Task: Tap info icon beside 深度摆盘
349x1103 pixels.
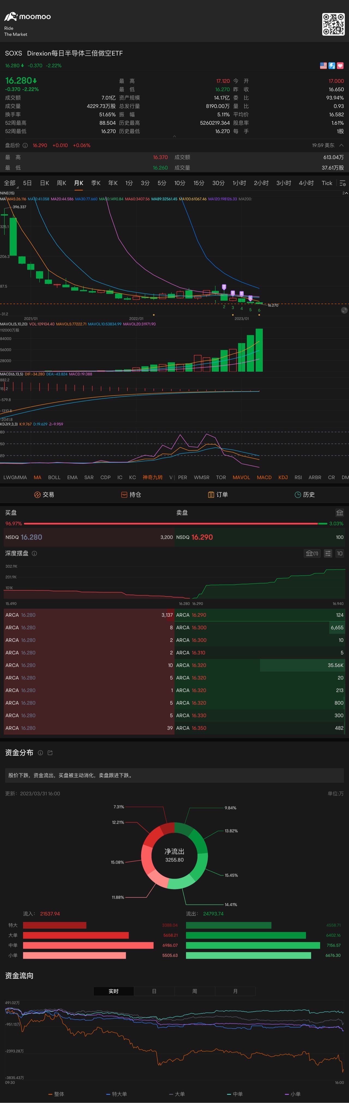Action: point(34,553)
